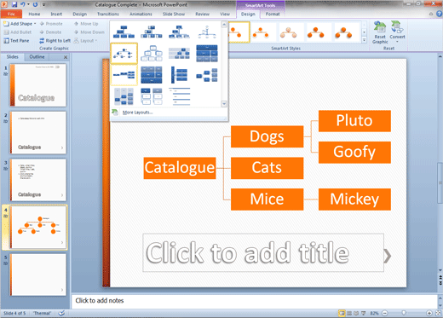443x318 pixels.
Task: Click the Reset Graphic icon
Action: [x=380, y=27]
